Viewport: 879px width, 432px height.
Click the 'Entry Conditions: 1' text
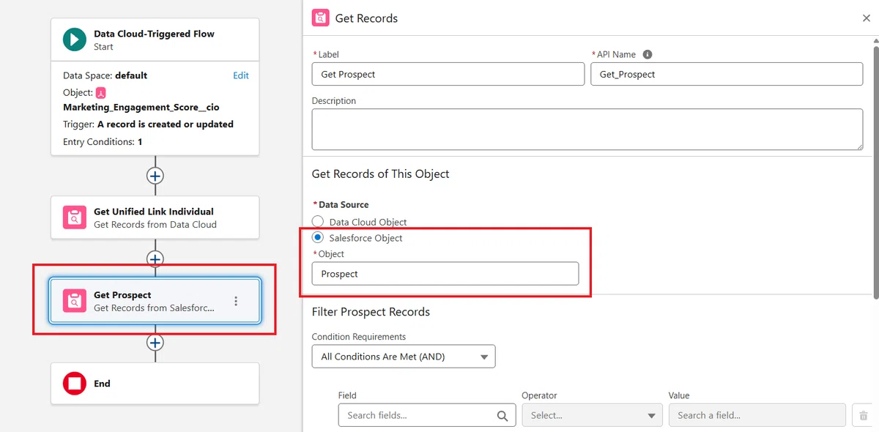(103, 142)
